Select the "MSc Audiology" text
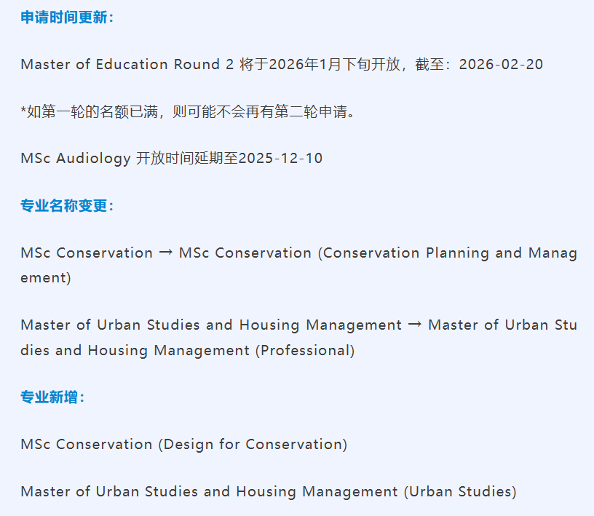This screenshot has width=594, height=516. (76, 158)
